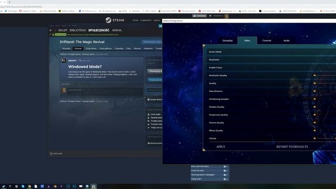This screenshot has width=336, height=189.
Task: Lower Texture Quality using left arrow
Action: pos(314,122)
